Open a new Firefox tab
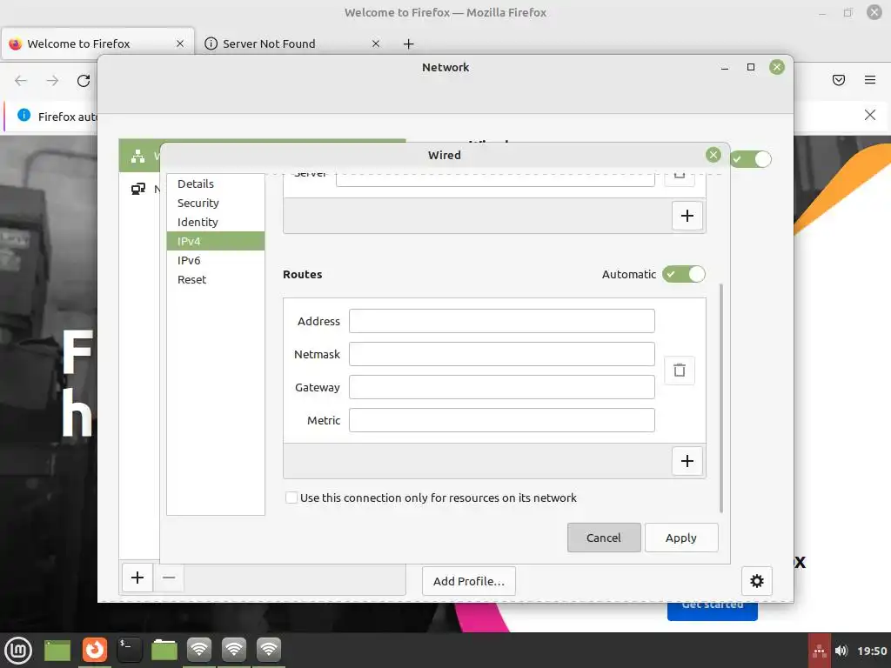This screenshot has height=668, width=891. pos(409,43)
